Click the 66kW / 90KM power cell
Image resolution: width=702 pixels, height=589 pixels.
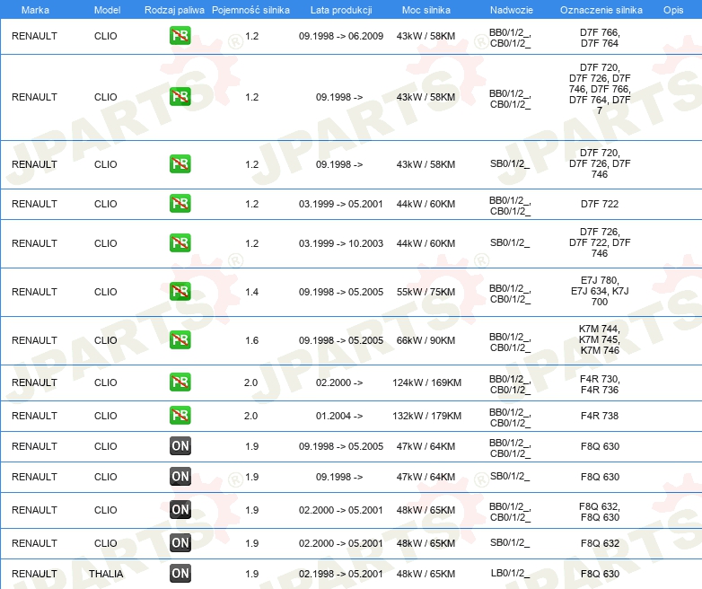(426, 340)
